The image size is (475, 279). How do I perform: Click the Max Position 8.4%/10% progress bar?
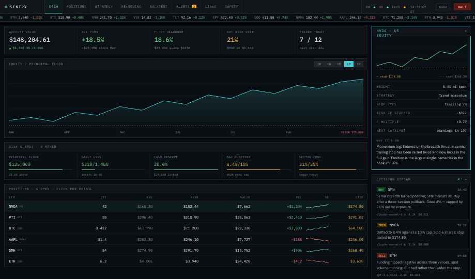259,170
